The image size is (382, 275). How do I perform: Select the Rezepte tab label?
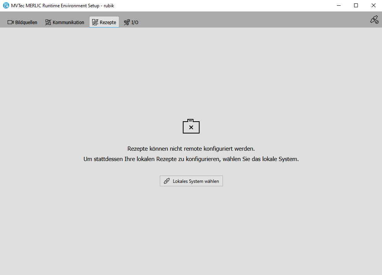108,22
